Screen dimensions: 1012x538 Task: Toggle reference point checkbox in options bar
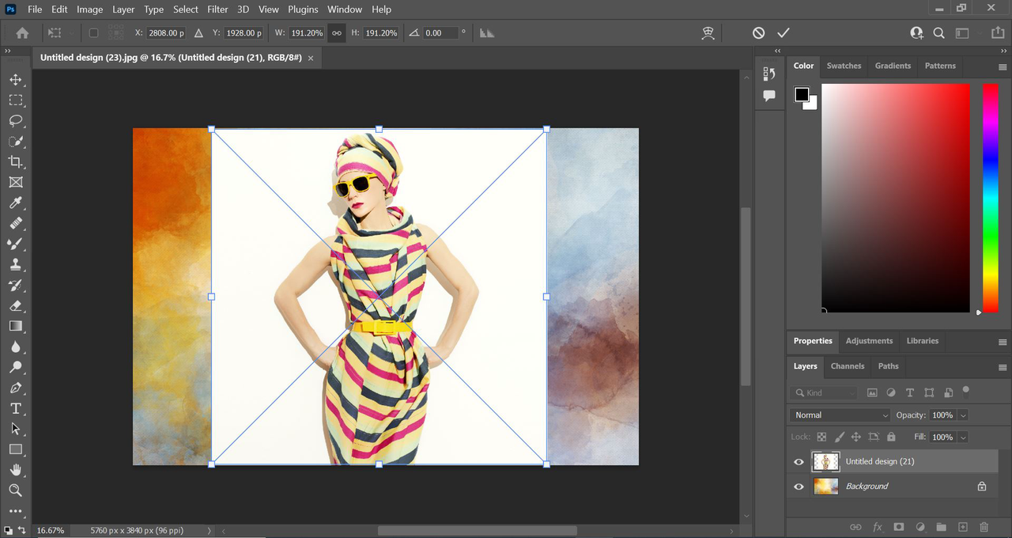tap(93, 33)
